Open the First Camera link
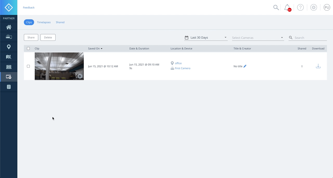The height and width of the screenshot is (178, 333). click(x=183, y=68)
